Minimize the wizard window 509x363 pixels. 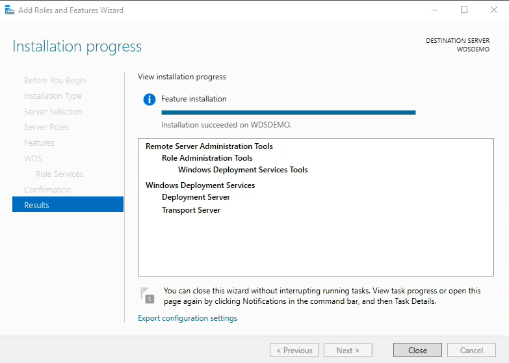pyautogui.click(x=434, y=10)
